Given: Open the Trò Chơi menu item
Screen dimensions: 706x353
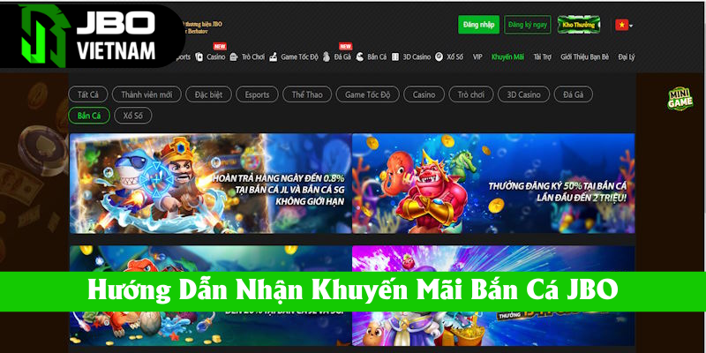Looking at the screenshot, I should click(253, 57).
